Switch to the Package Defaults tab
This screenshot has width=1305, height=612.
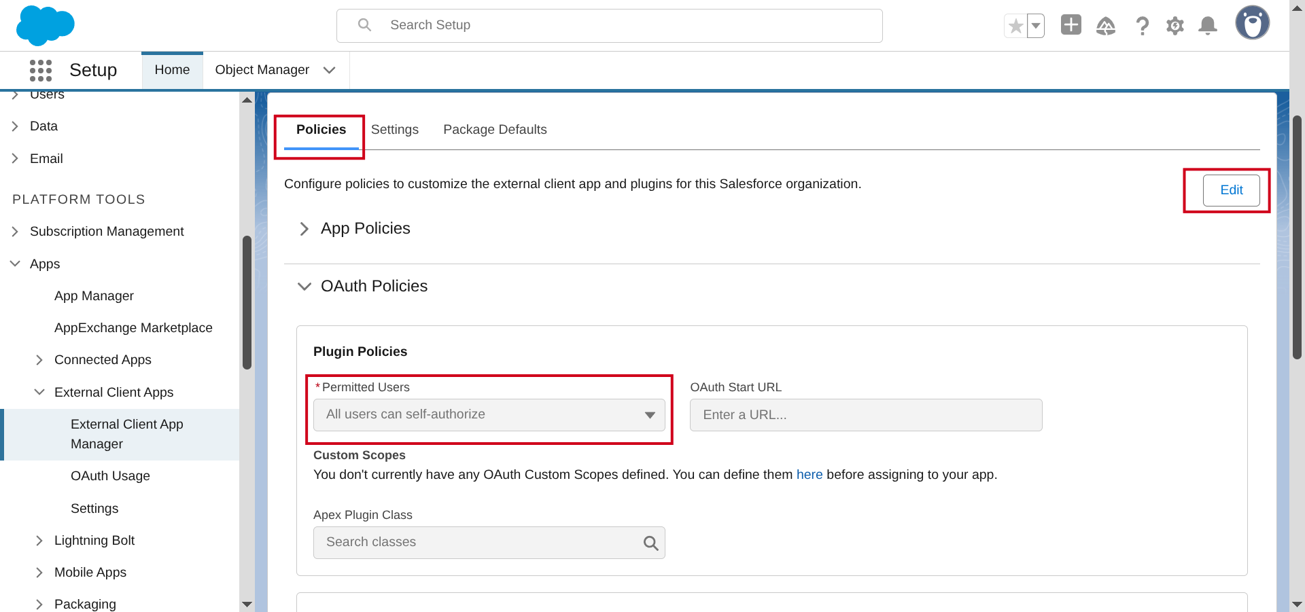coord(495,130)
